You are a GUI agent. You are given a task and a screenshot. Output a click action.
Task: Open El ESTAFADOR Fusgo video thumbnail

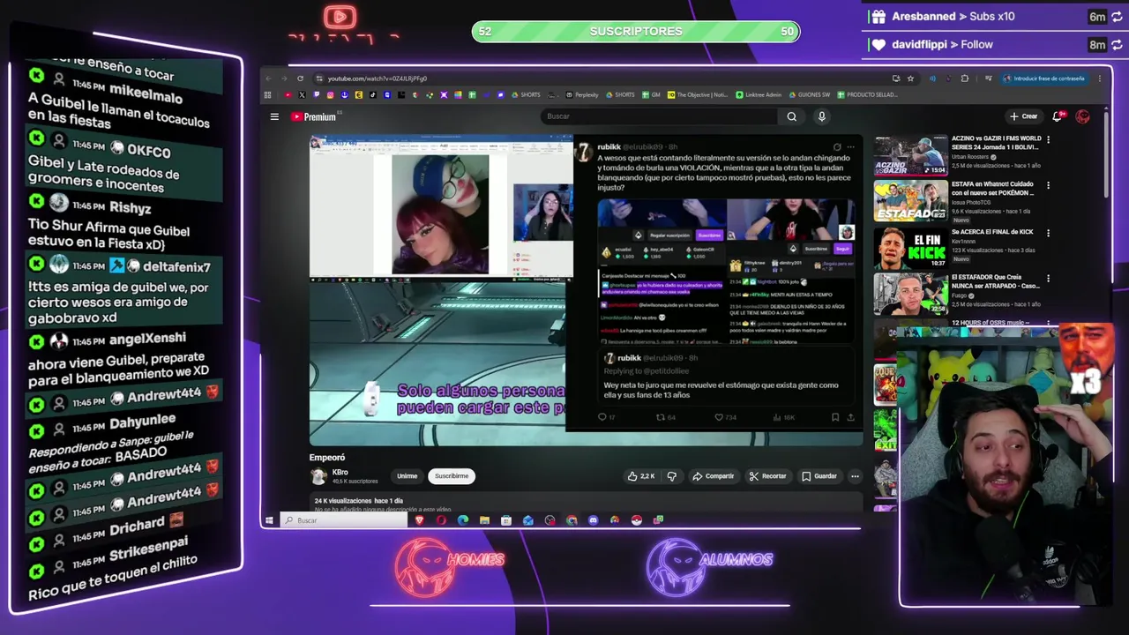pos(910,294)
